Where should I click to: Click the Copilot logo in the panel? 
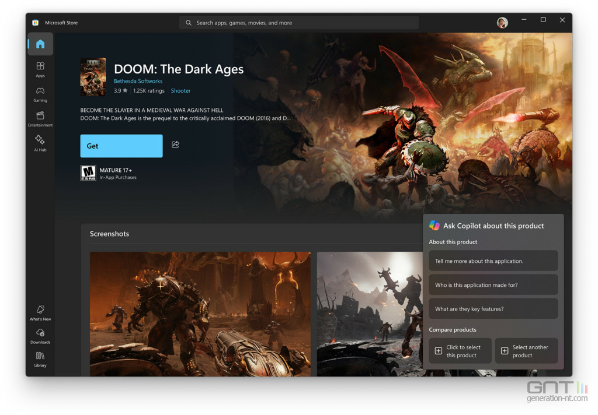[434, 226]
